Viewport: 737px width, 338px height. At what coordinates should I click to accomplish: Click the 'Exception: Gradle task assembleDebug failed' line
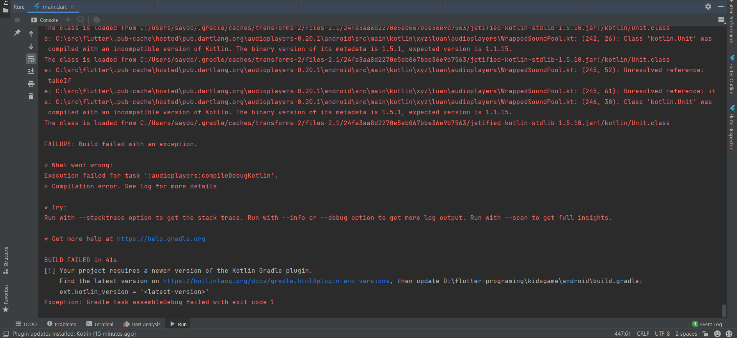[159, 302]
